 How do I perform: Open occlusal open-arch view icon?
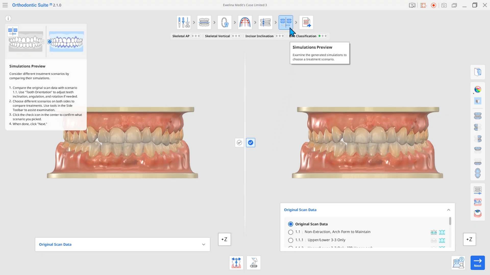[x=477, y=173]
